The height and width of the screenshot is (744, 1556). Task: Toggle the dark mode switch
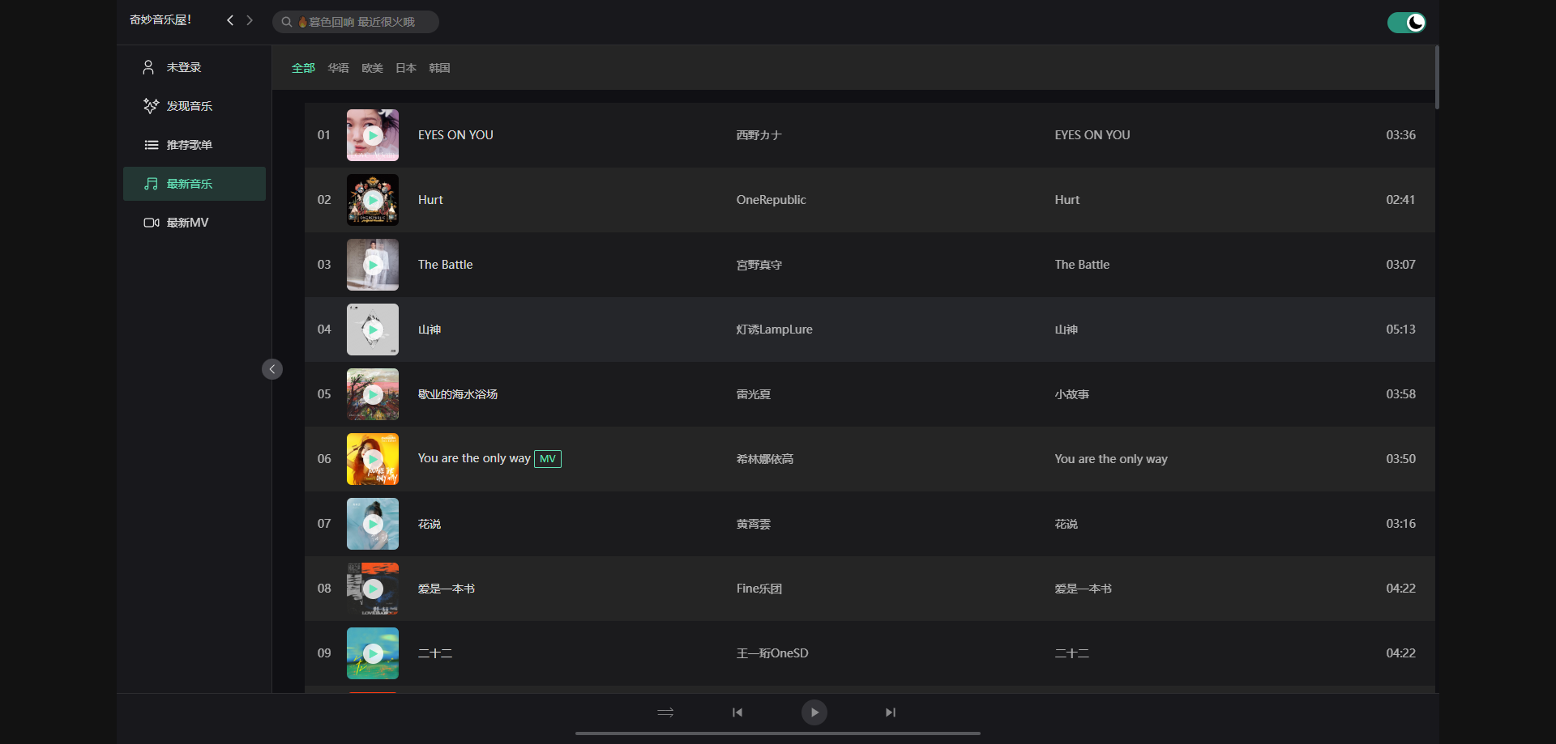1406,23
